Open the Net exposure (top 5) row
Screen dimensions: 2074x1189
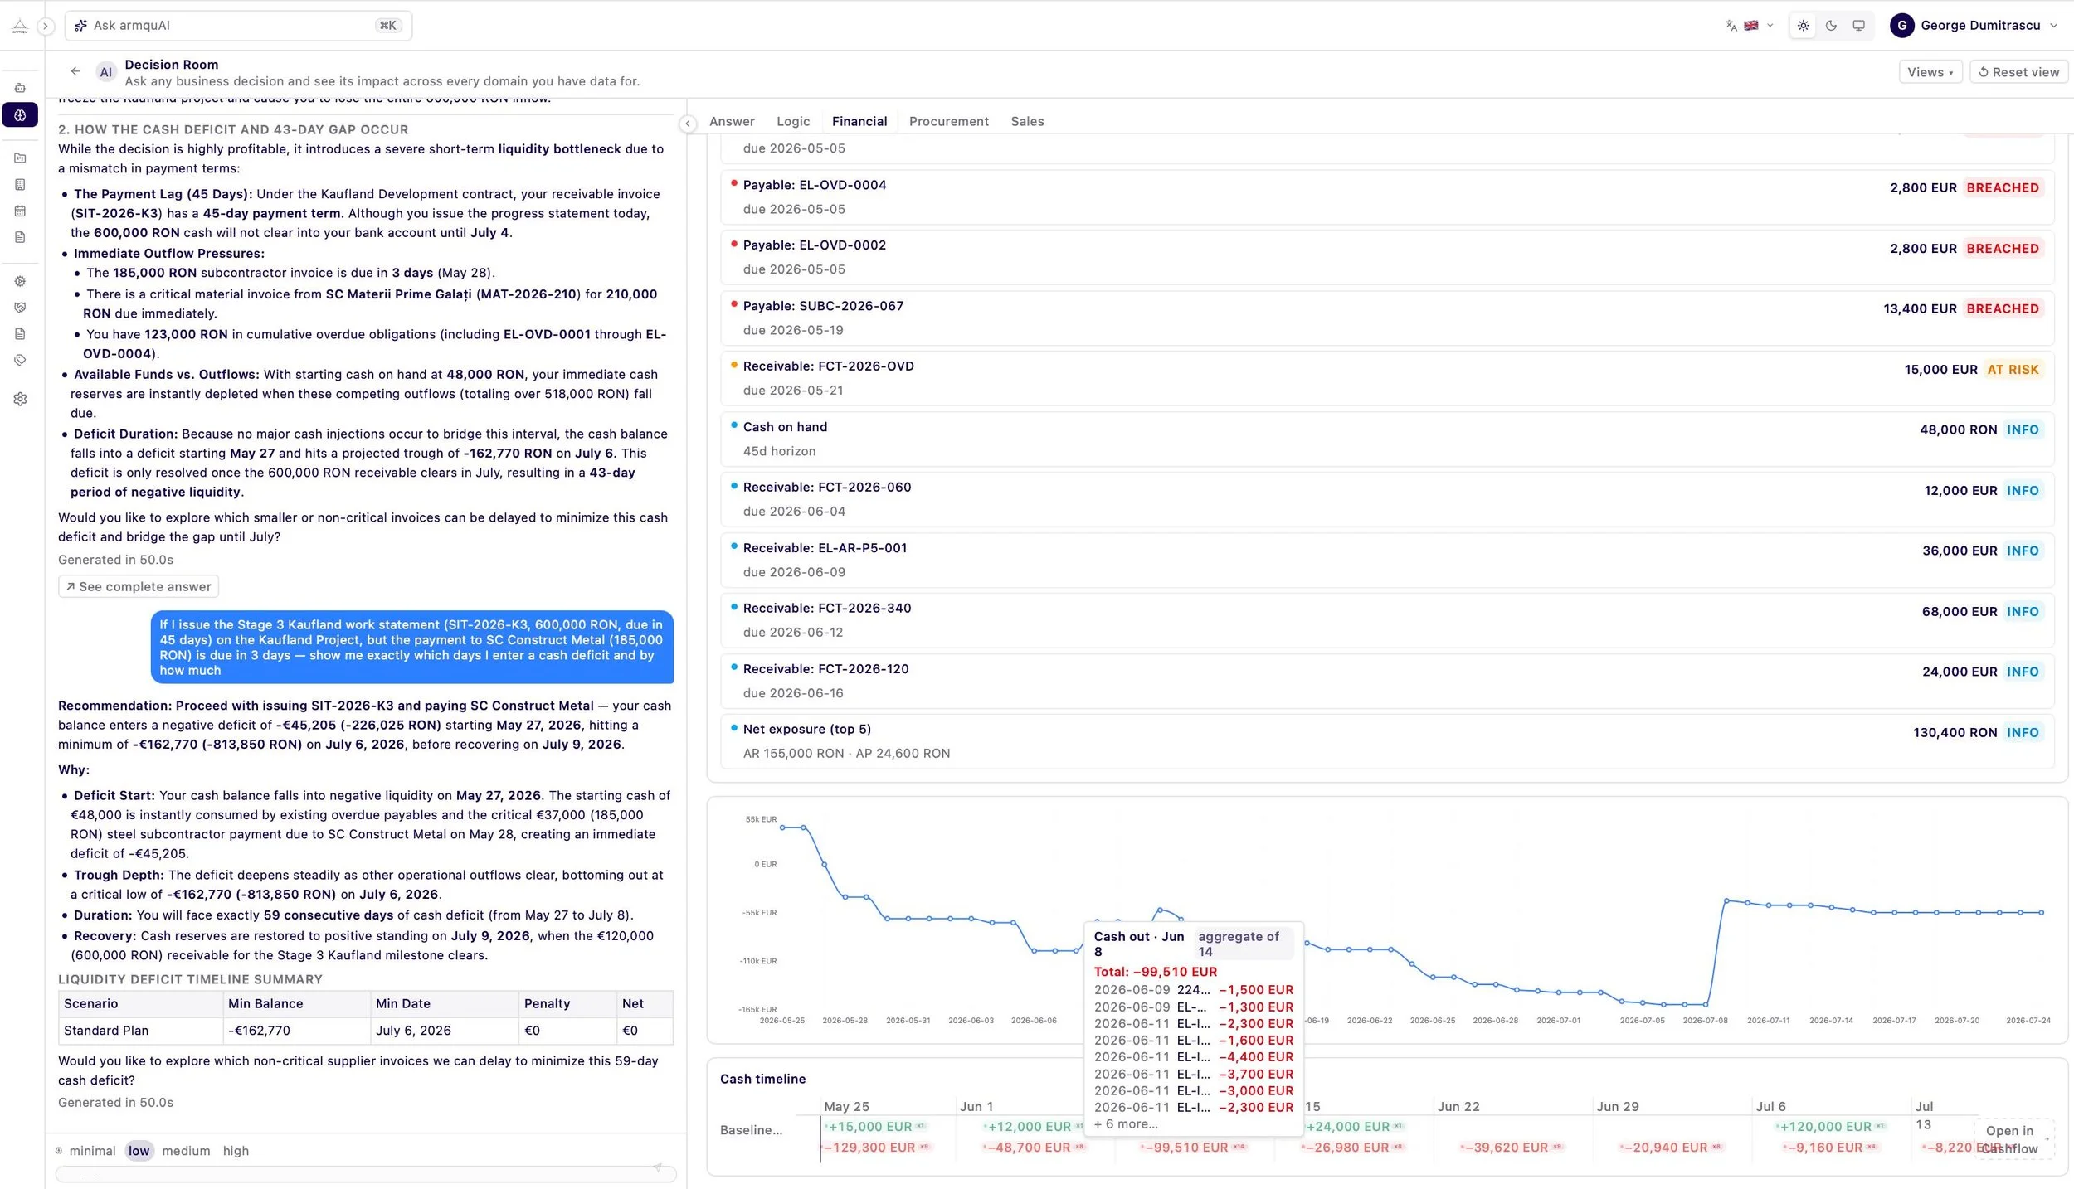[x=1388, y=741]
